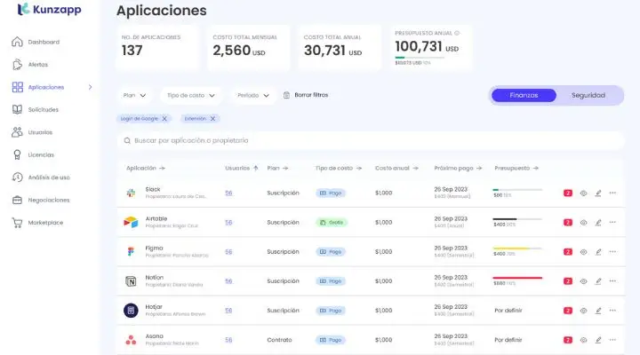Open the Plan filter dropdown
640x355 pixels.
pos(134,95)
